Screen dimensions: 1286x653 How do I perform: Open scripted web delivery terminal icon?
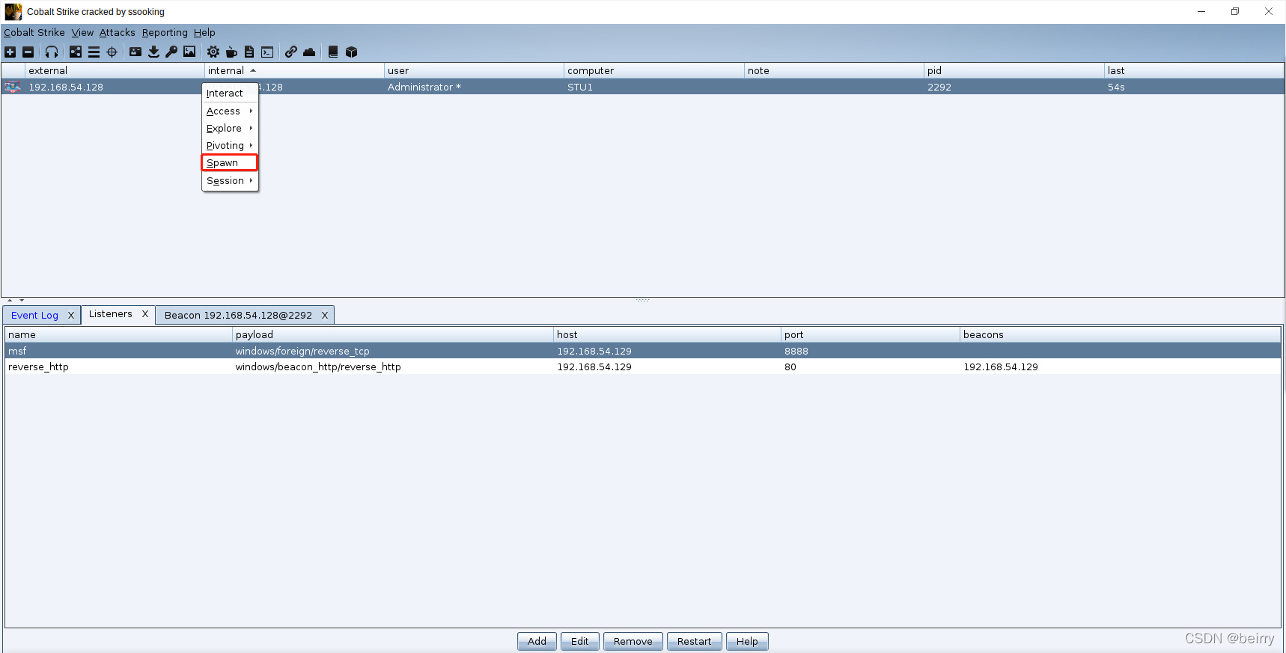point(267,52)
